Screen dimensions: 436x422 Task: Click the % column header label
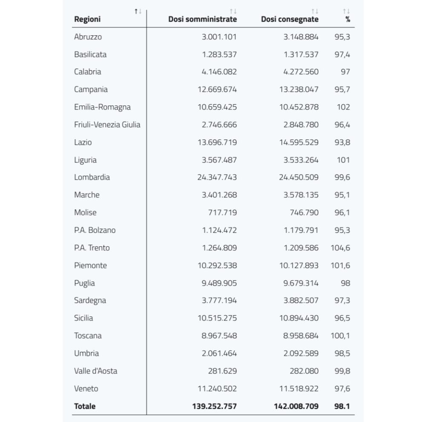(x=347, y=19)
